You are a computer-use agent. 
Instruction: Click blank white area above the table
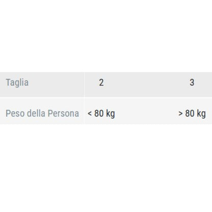106,36
